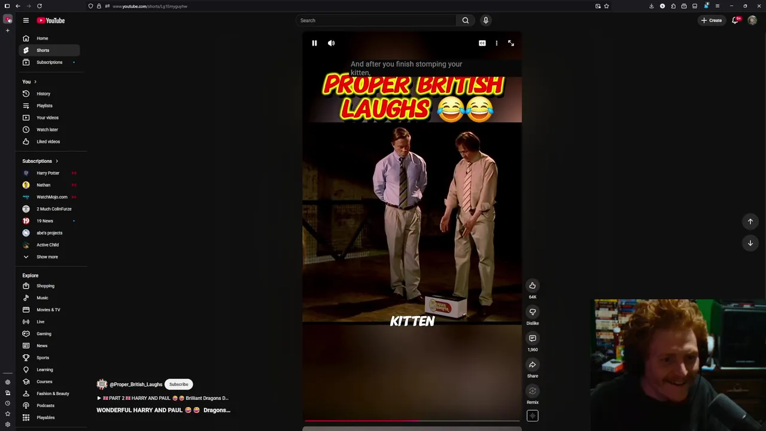The image size is (766, 431).
Task: Open watch History
Action: coord(50,93)
